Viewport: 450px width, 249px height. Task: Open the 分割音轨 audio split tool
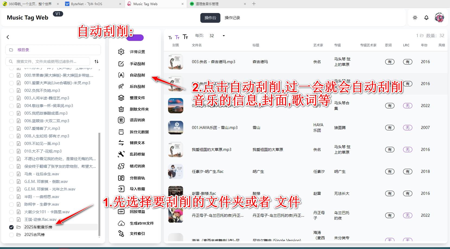(137, 178)
